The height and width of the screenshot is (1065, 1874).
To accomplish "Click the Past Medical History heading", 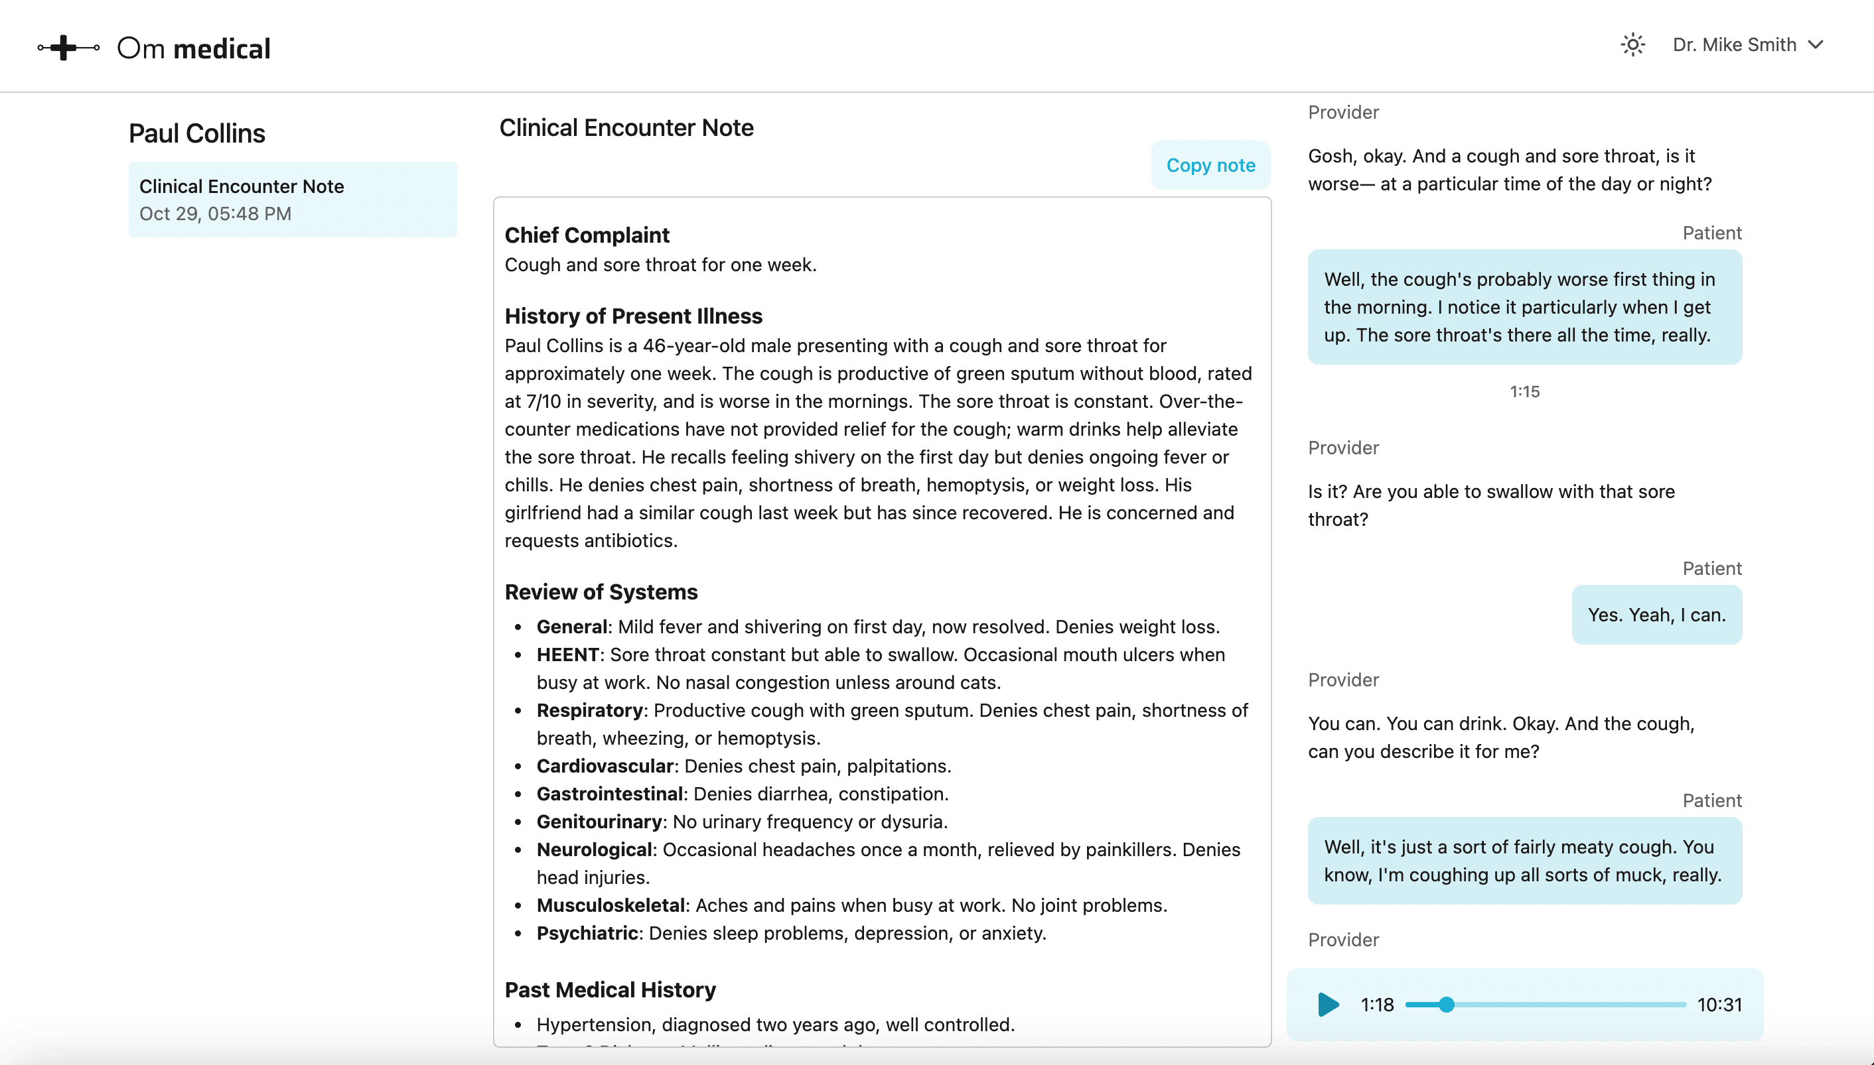I will click(610, 989).
